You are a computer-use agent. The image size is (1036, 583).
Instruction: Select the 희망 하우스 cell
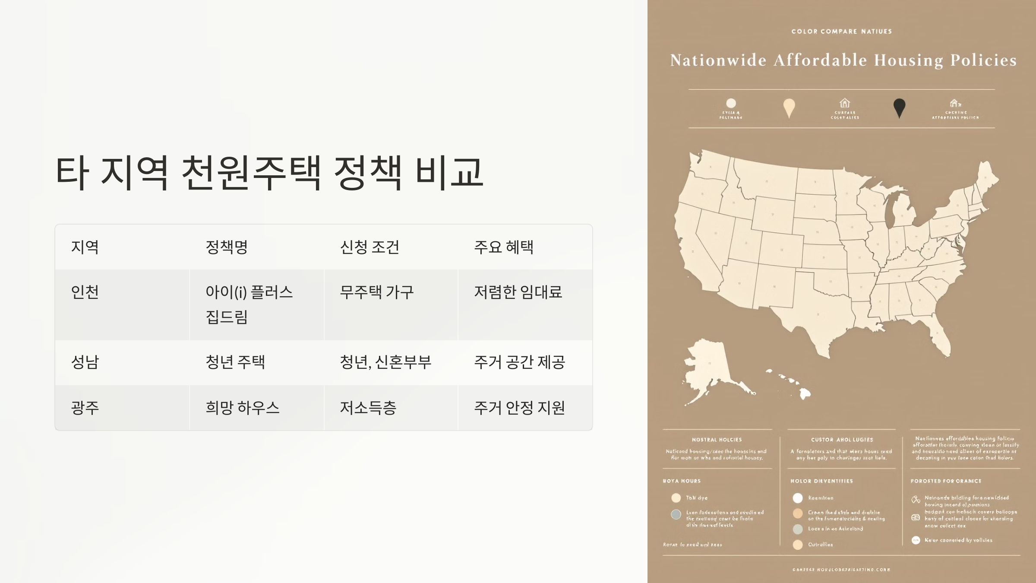click(243, 408)
